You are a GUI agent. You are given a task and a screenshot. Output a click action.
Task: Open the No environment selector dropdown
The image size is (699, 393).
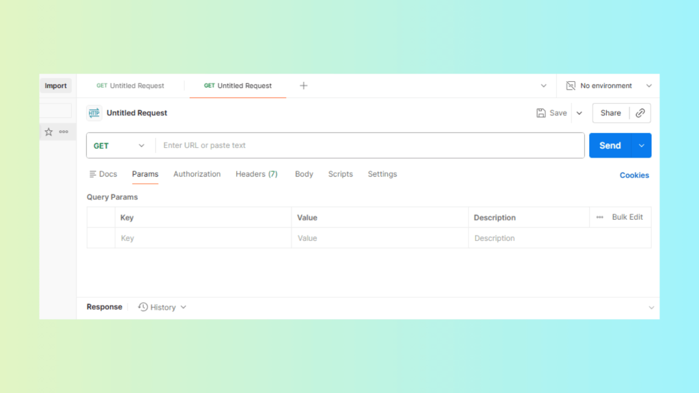(x=648, y=85)
